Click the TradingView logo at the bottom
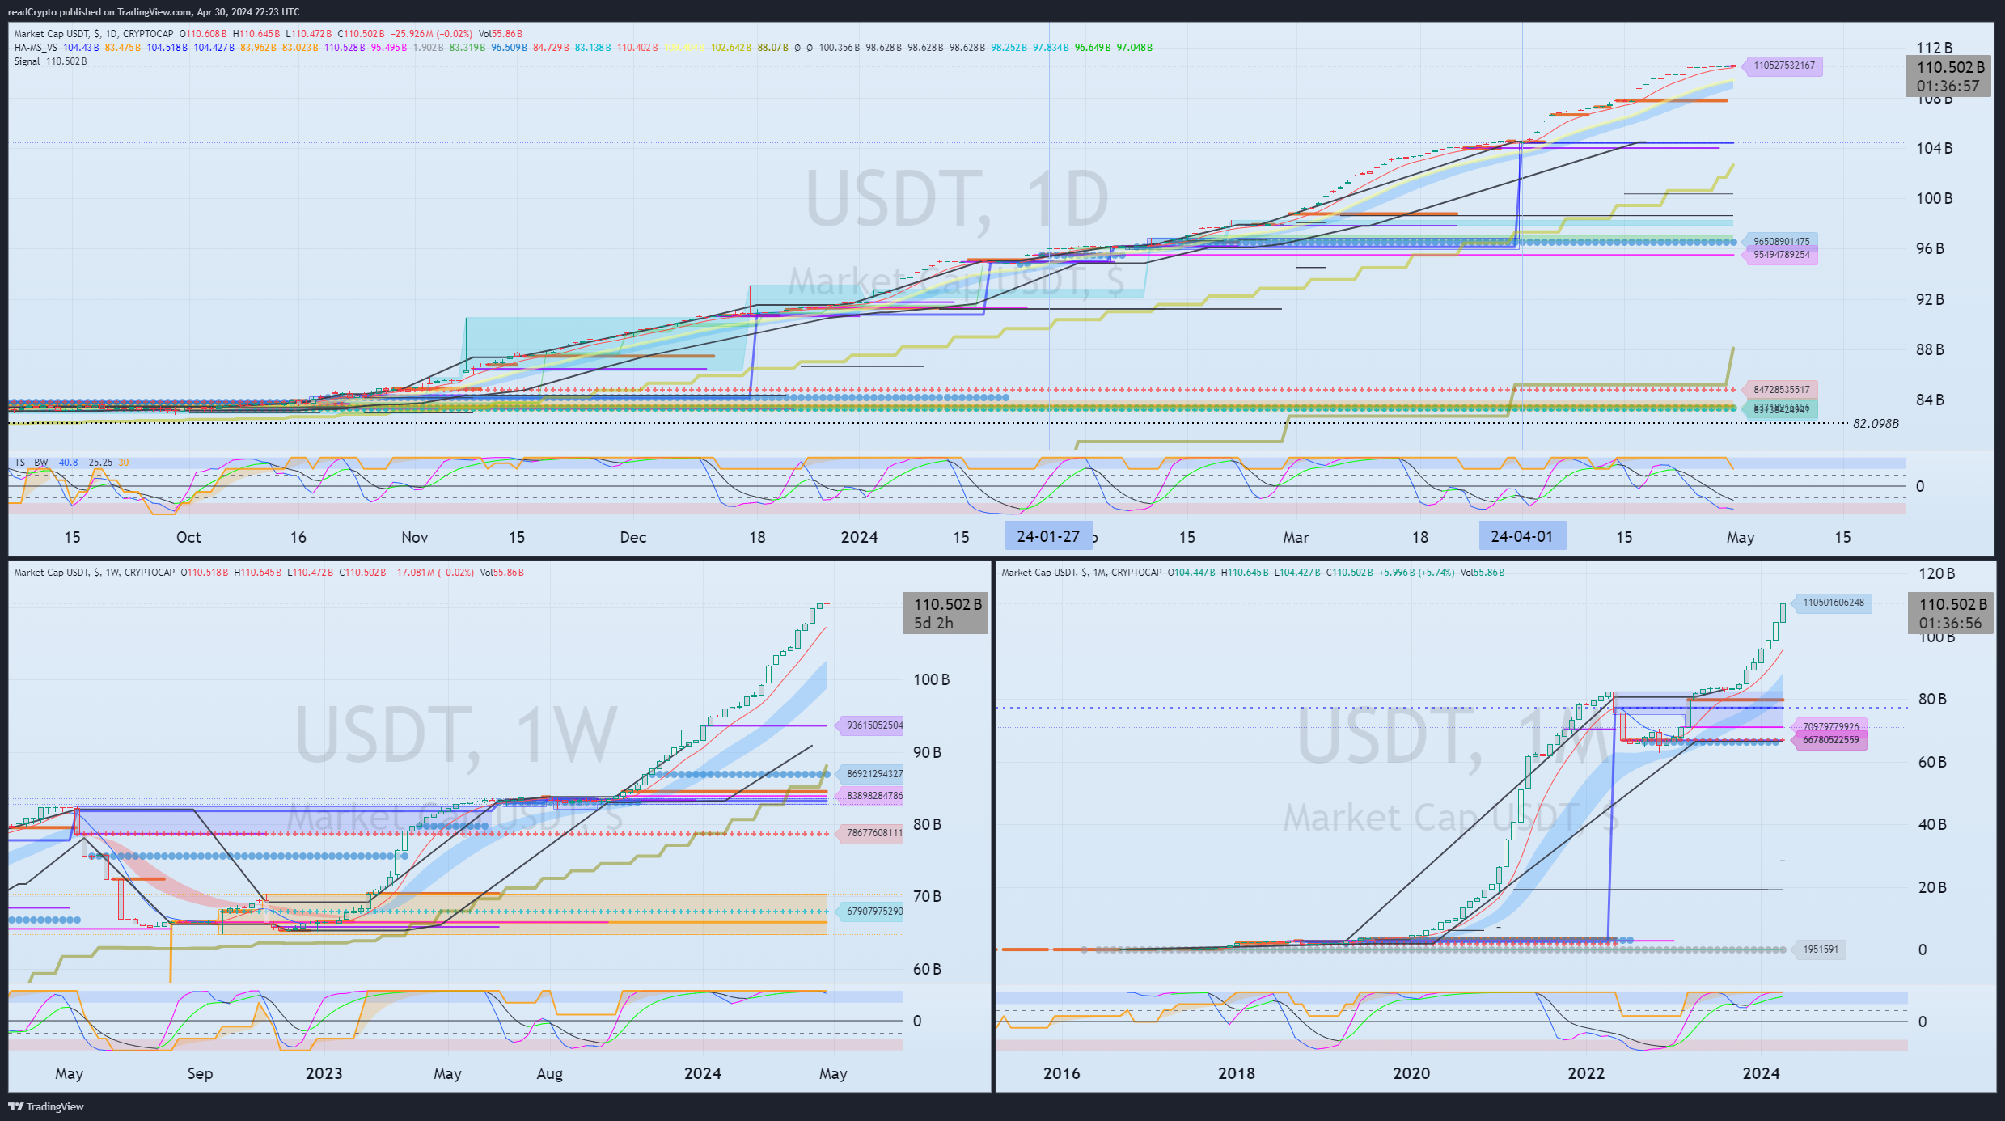Viewport: 2005px width, 1121px height. 46,1106
